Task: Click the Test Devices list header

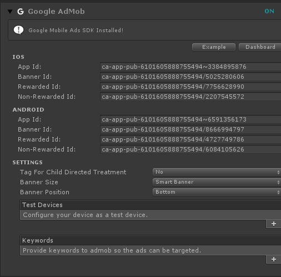Action: click(x=150, y=205)
